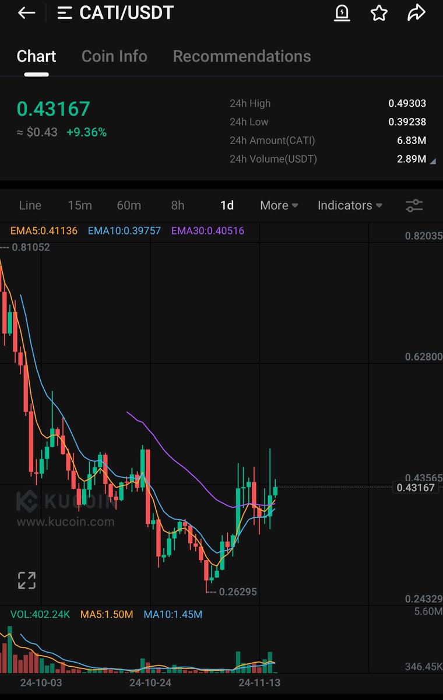Add CATI/USDT to favorites star
The image size is (443, 700).
379,13
